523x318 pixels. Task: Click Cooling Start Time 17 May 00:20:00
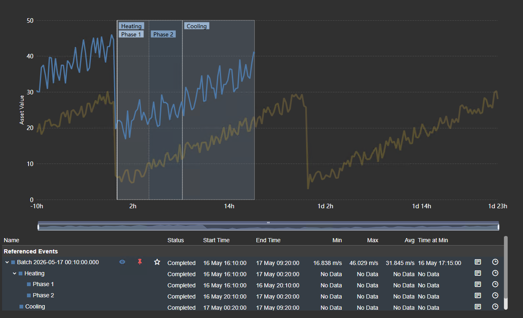point(225,308)
